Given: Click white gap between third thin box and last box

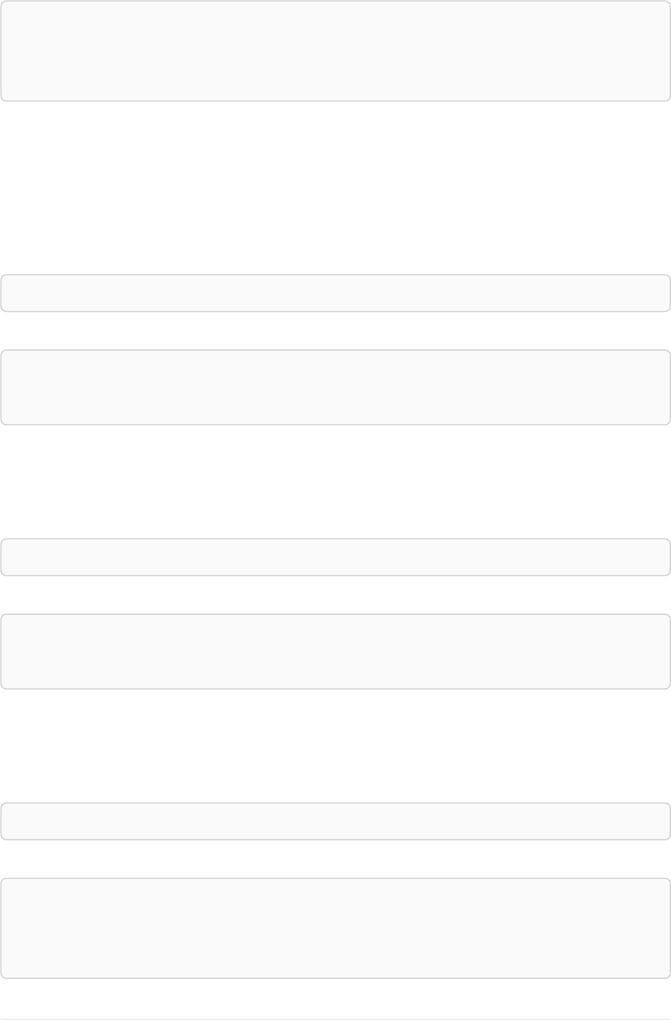Looking at the screenshot, I should [335, 859].
